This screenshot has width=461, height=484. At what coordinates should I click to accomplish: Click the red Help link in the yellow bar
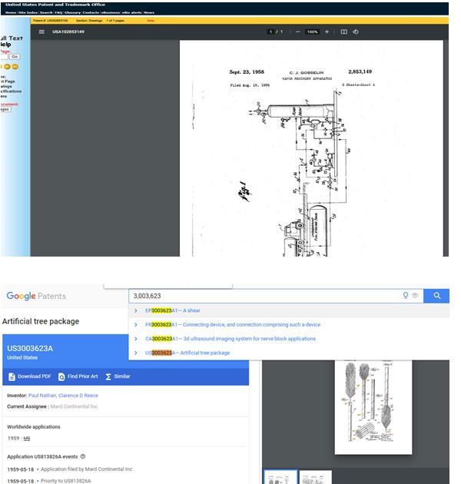pyautogui.click(x=151, y=21)
